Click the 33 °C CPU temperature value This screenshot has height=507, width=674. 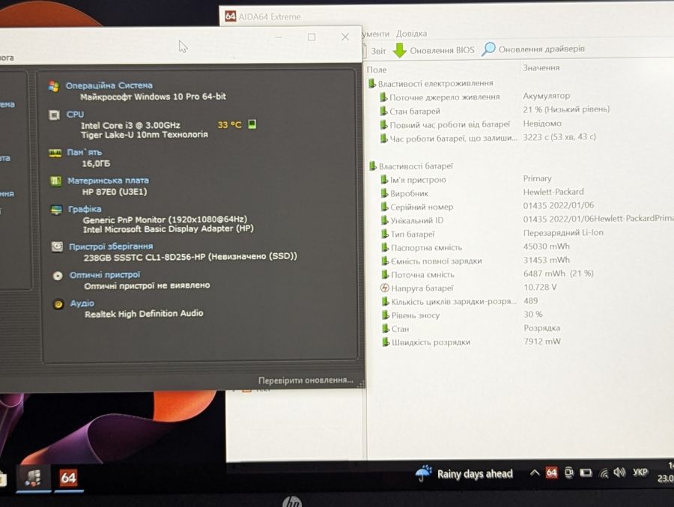pyautogui.click(x=230, y=125)
